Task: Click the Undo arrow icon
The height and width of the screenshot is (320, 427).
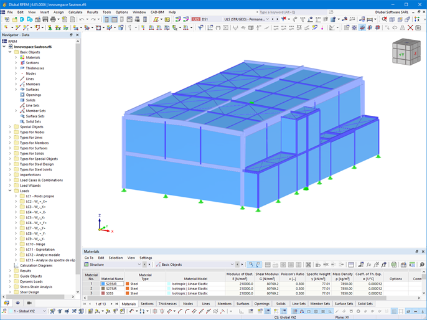Action: click(82, 19)
